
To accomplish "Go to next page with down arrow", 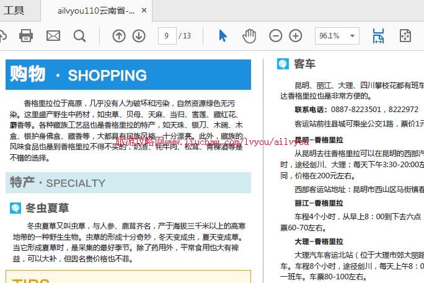I will (x=139, y=36).
